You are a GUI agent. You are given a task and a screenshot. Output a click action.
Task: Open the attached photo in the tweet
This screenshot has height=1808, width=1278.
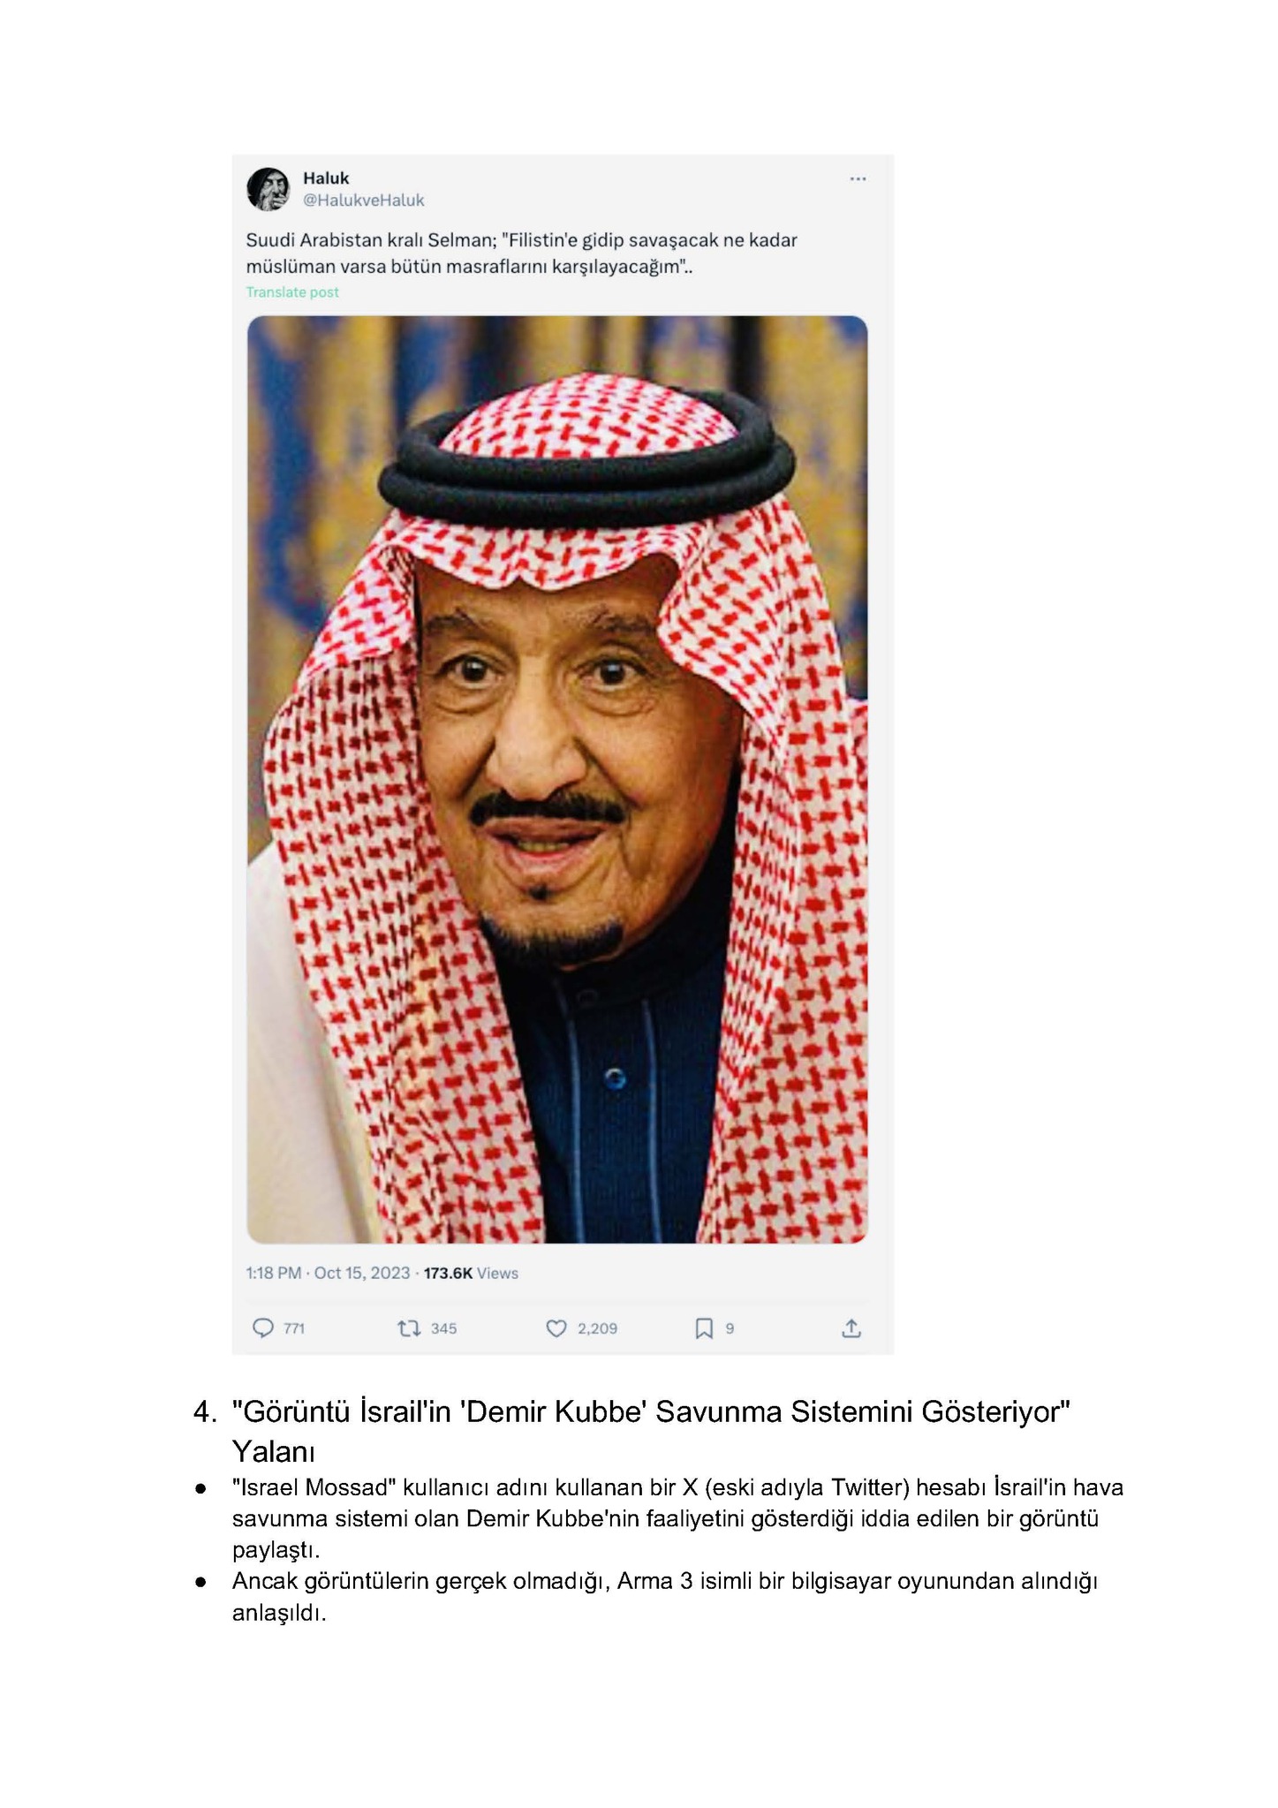click(557, 779)
